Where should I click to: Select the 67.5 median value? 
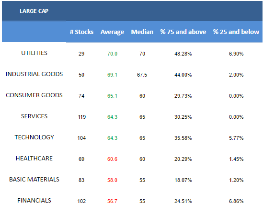tap(142, 75)
